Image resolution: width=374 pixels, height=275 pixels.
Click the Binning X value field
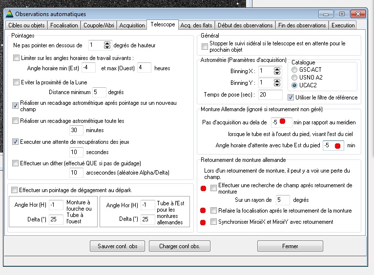pos(266,71)
